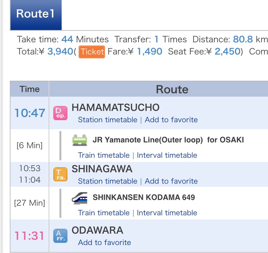Open Train timetable for Yamanote Line

[104, 155]
